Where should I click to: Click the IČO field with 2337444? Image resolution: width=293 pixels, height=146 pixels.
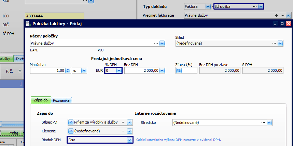[x=54, y=16]
